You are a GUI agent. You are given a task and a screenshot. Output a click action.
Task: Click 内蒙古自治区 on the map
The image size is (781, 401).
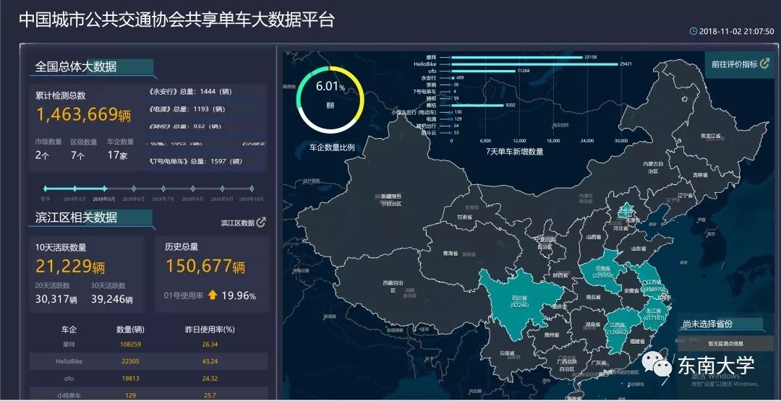click(653, 167)
